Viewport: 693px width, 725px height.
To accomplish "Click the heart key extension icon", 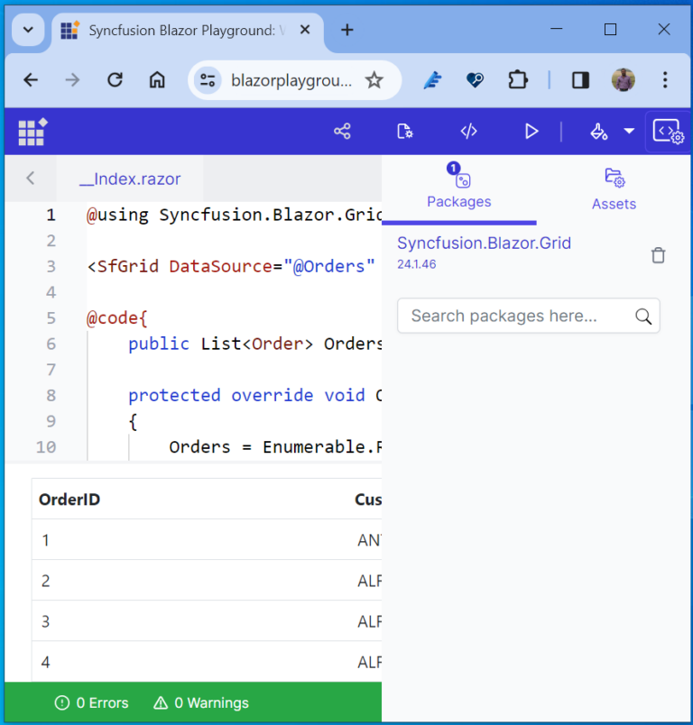I will click(475, 80).
